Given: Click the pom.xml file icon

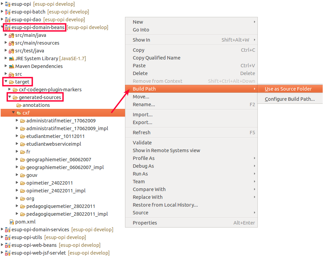Looking at the screenshot, I should click(11, 222).
